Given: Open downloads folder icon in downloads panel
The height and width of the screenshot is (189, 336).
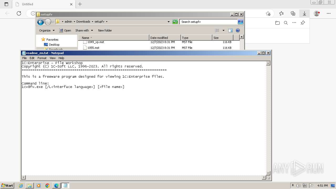Looking at the screenshot, I should (x=277, y=23).
